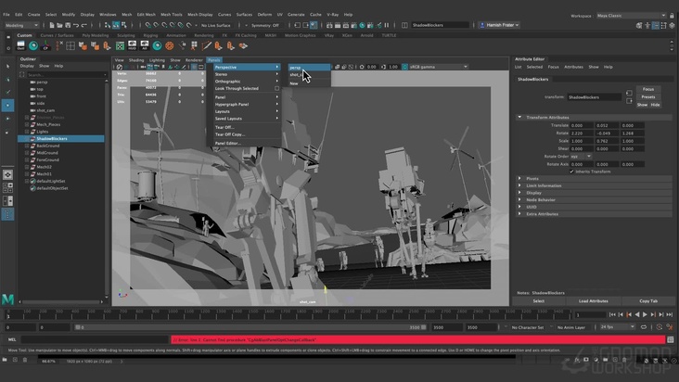Toggle the grid icon in the viewport toolbar

click(194, 67)
